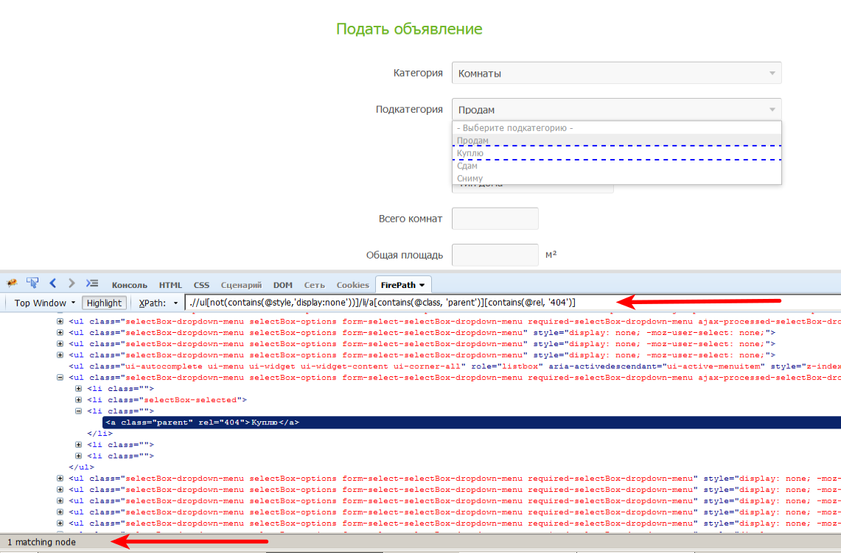Switch to the Сценарий tab
The image size is (841, 553).
pos(241,285)
